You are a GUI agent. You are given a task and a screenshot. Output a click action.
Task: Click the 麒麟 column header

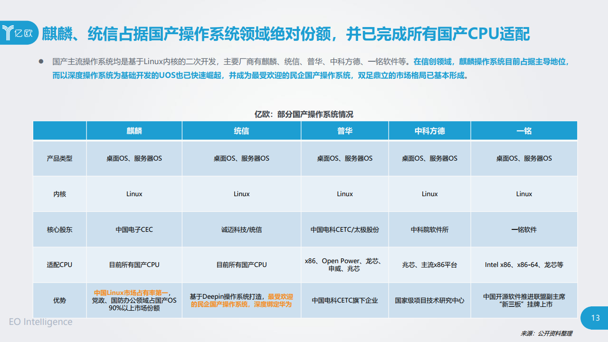[x=134, y=131]
